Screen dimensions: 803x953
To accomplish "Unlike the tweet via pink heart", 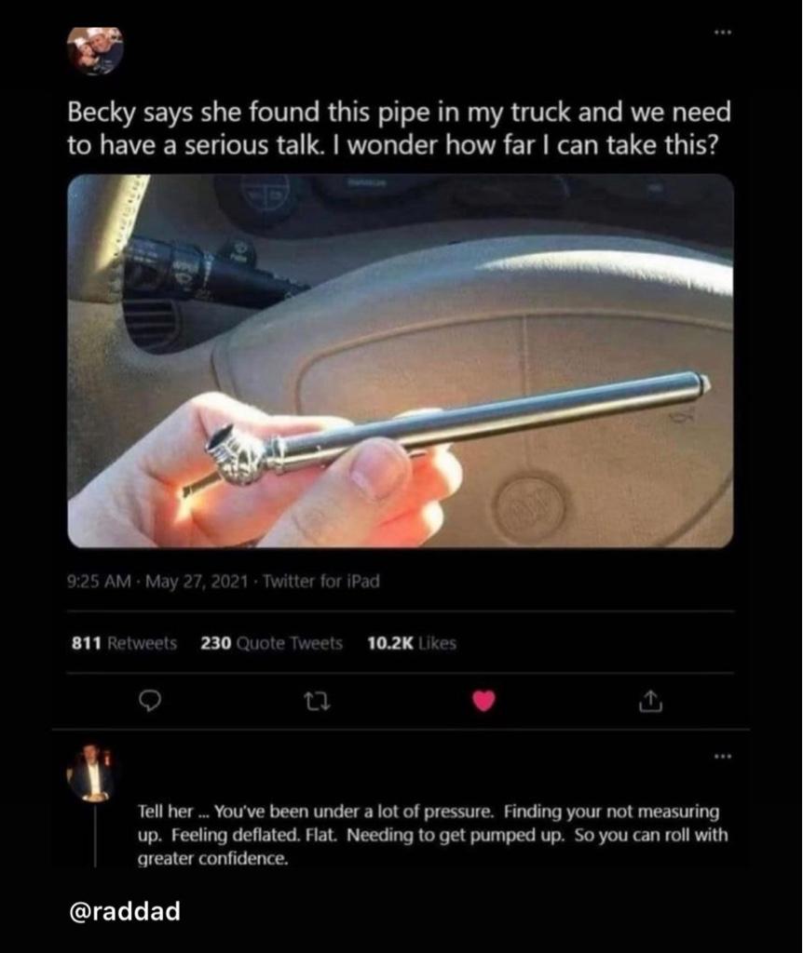I will pyautogui.click(x=483, y=702).
